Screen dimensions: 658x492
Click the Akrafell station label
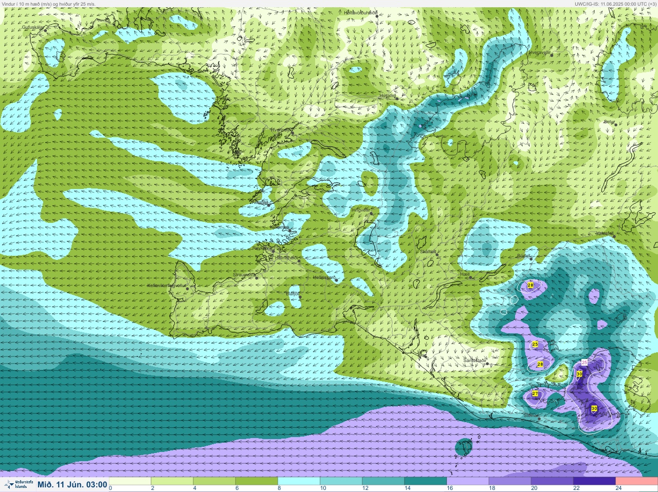pos(259,202)
